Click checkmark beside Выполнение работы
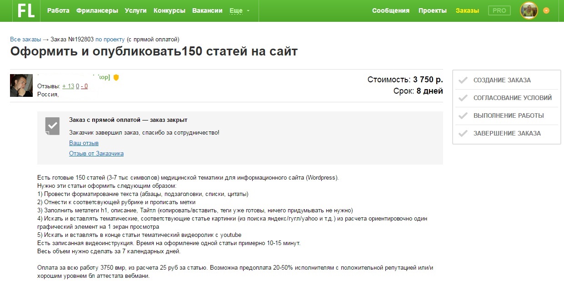564x281 pixels. (463, 116)
